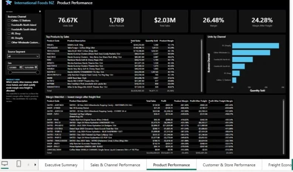Open the Source Segment dropdown

[x=23, y=56]
